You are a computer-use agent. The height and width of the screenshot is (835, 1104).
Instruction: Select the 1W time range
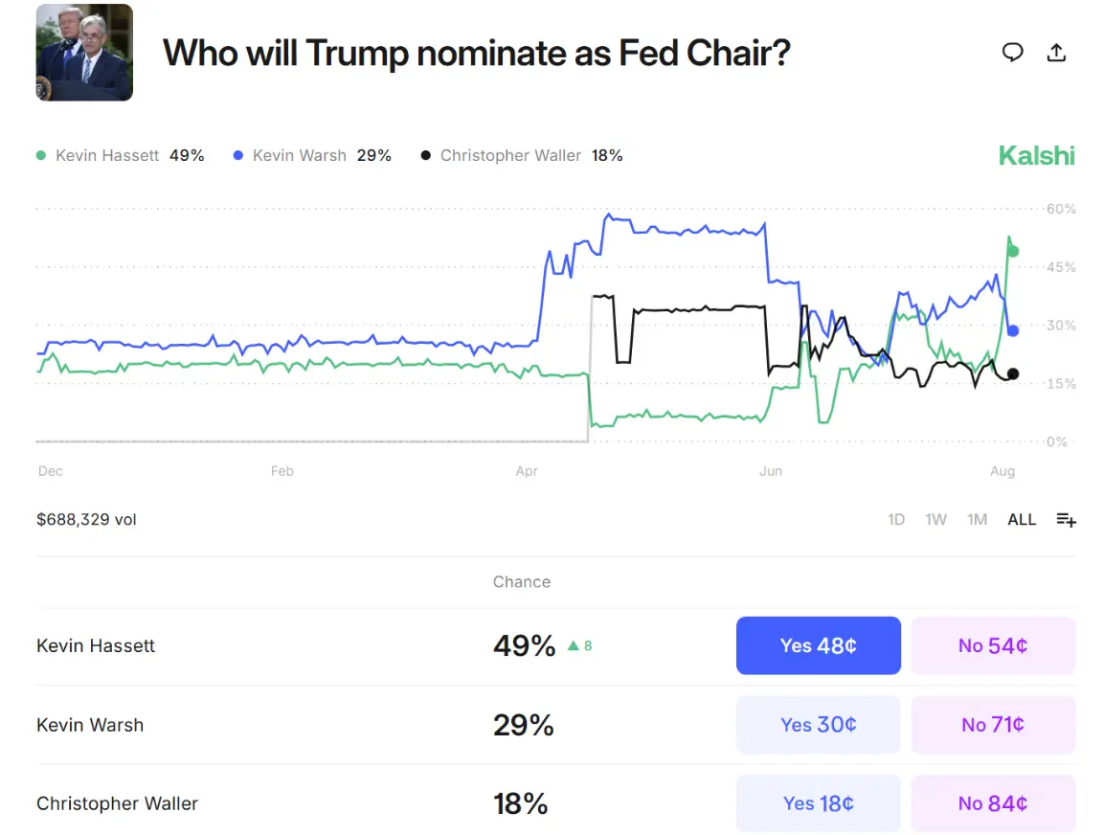935,520
